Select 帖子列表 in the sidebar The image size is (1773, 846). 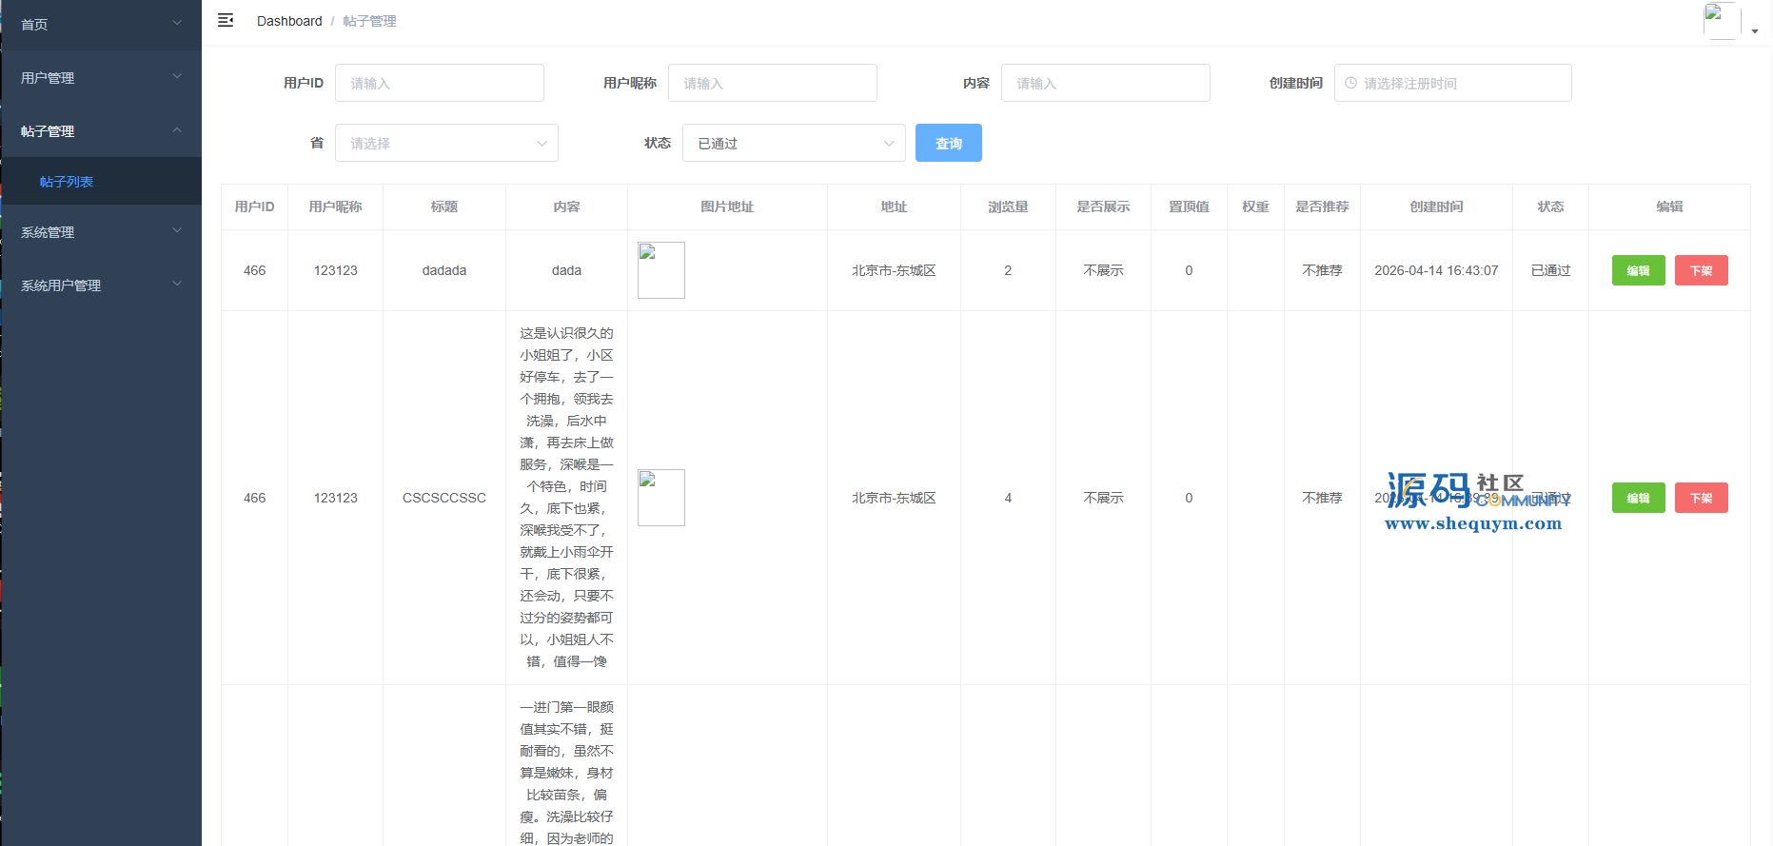point(67,182)
